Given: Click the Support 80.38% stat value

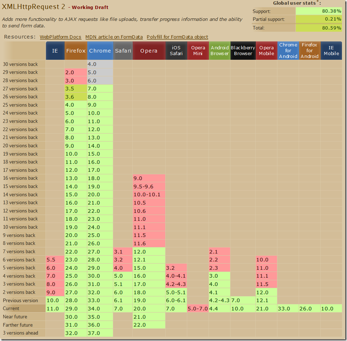Looking at the screenshot, I should [x=319, y=11].
